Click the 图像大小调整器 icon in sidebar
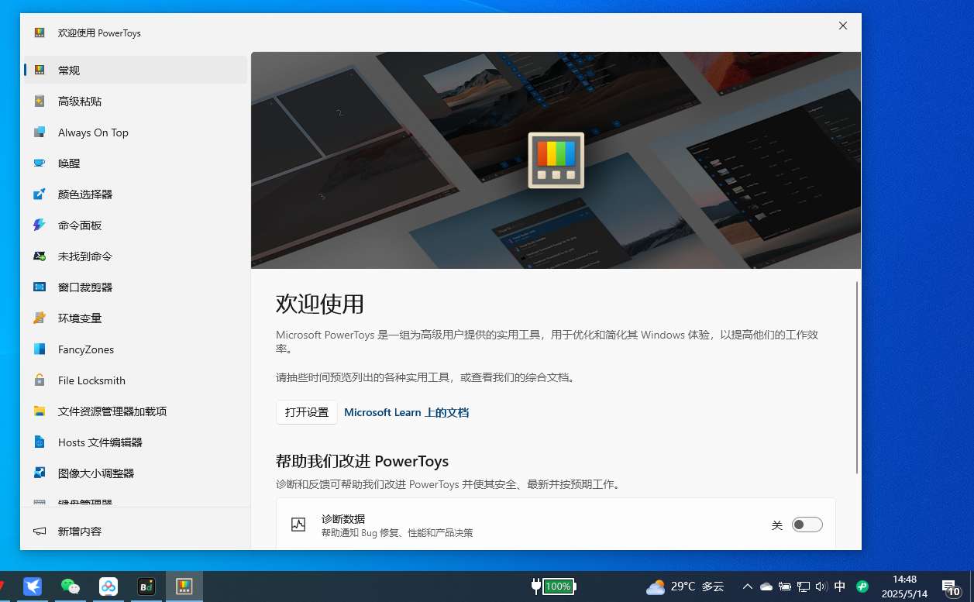This screenshot has height=602, width=974. click(40, 473)
